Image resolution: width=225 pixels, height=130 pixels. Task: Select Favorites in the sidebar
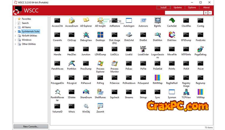26,19
